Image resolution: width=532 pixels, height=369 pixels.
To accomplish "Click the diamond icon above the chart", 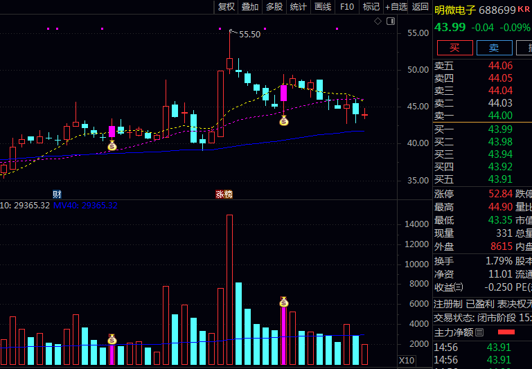I will click(378, 21).
